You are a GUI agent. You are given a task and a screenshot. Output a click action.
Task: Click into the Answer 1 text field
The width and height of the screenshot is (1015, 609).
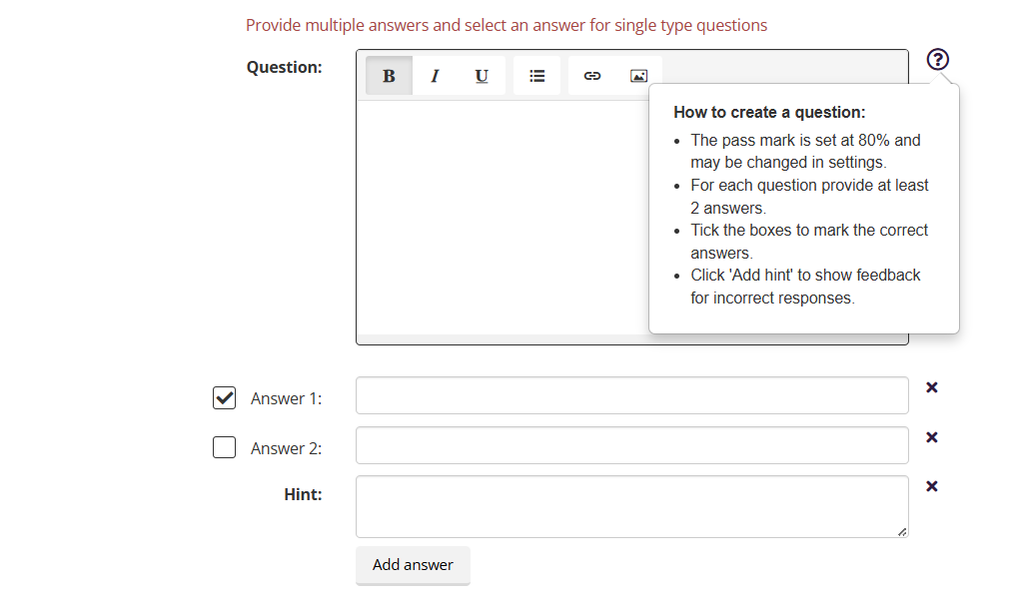coord(631,395)
